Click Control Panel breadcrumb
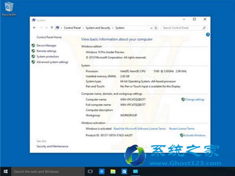This screenshot has height=176, width=235. pos(72,28)
